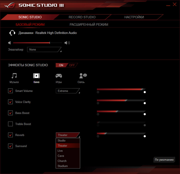Open the НАСТРОЙКИ tab
Image resolution: width=180 pixels, height=174 pixels.
point(134,17)
